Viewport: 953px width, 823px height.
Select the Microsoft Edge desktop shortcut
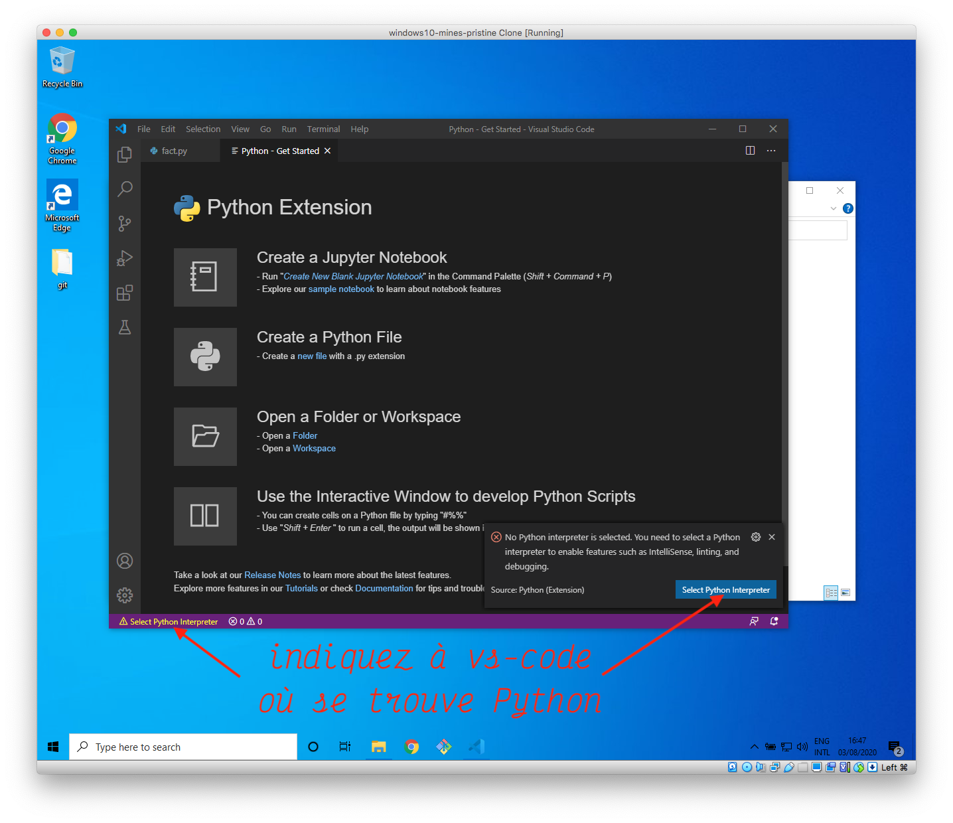click(x=62, y=205)
